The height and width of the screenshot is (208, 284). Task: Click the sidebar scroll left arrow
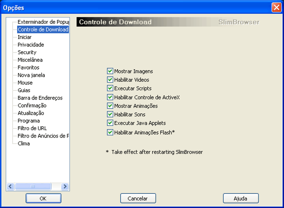11,187
